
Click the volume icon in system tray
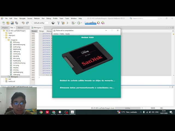[153, 112]
